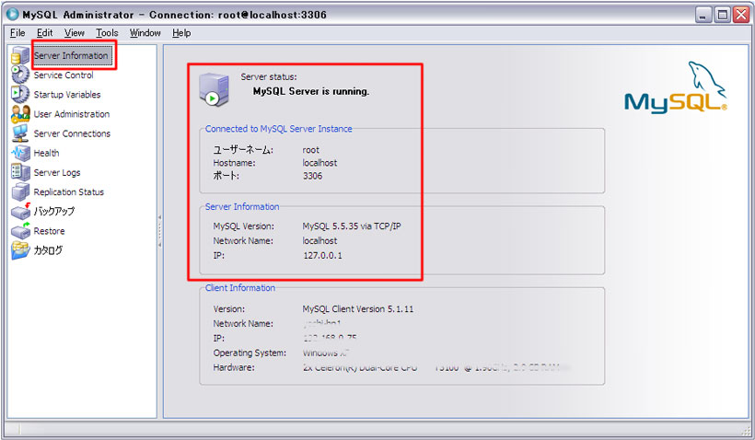This screenshot has width=755, height=440.
Task: Click the Server Information sidebar icon
Action: [x=19, y=55]
